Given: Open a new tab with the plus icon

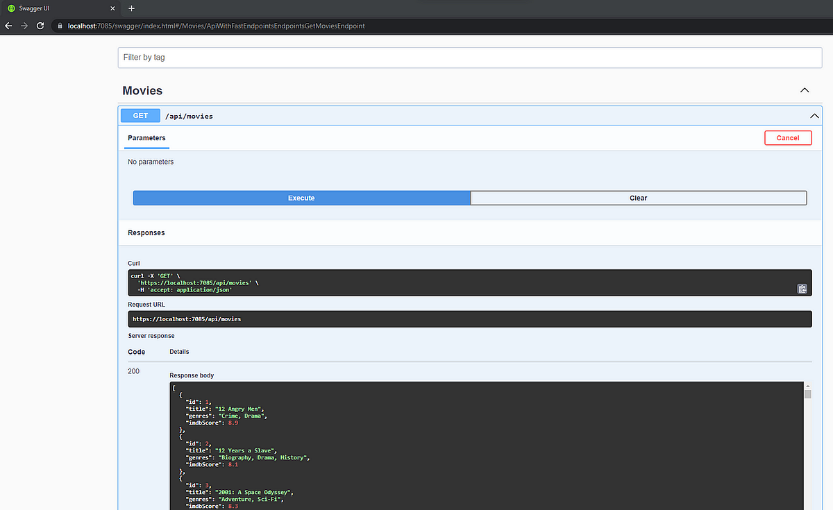Looking at the screenshot, I should pyautogui.click(x=131, y=8).
